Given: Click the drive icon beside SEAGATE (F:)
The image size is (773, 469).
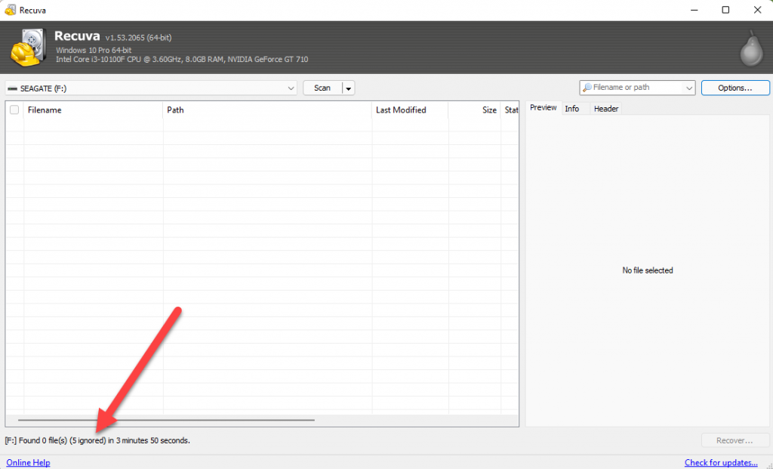Looking at the screenshot, I should coord(11,88).
